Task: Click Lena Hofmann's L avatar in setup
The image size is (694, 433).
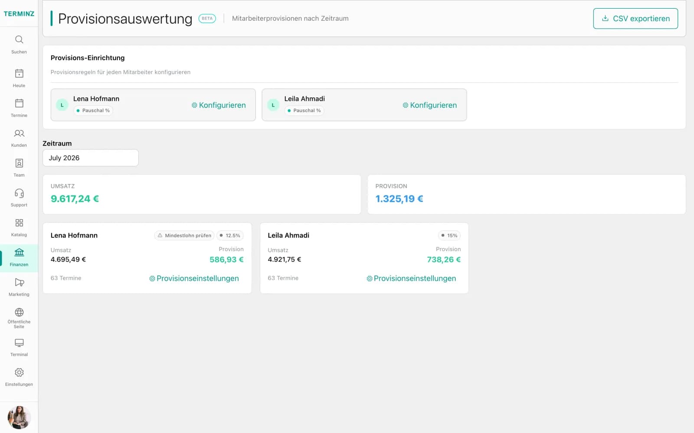Action: coord(62,105)
